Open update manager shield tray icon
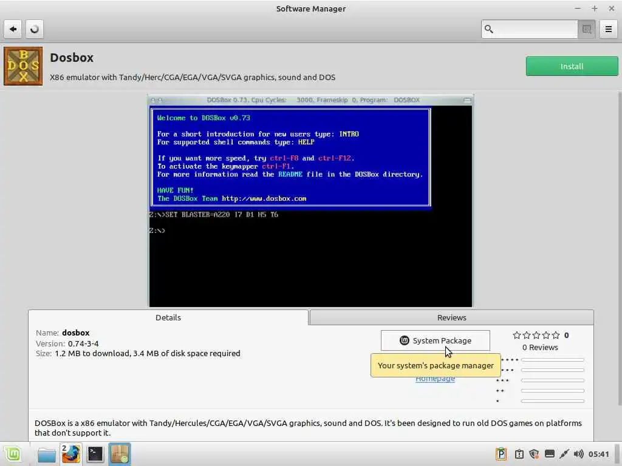 (x=534, y=454)
